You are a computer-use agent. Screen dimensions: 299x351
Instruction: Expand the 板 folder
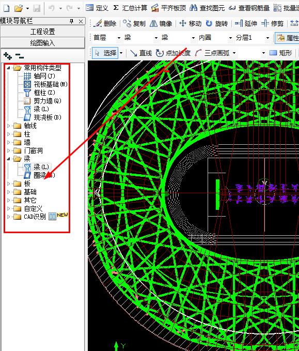point(8,184)
